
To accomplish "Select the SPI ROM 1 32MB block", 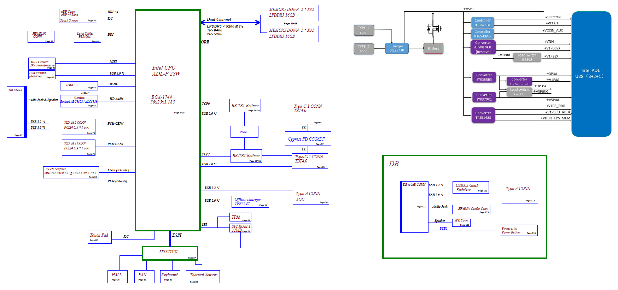I will click(x=240, y=228).
